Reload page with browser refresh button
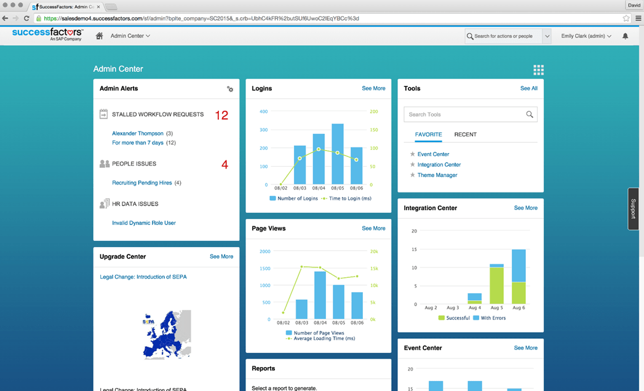Image resolution: width=644 pixels, height=391 pixels. click(26, 18)
